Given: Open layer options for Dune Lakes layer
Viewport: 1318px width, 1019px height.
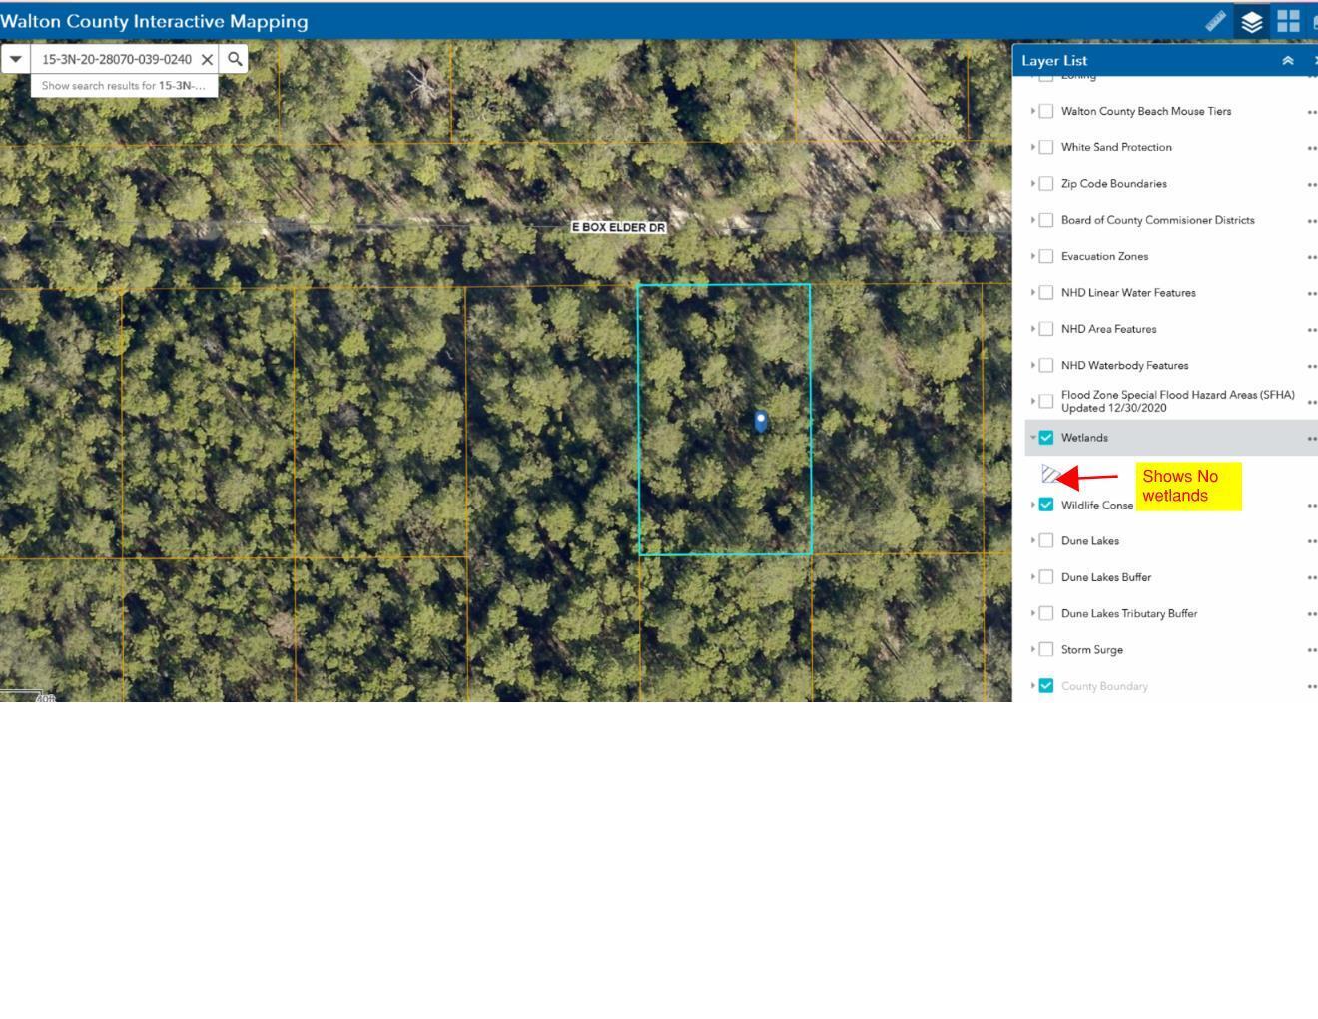Looking at the screenshot, I should [1314, 540].
